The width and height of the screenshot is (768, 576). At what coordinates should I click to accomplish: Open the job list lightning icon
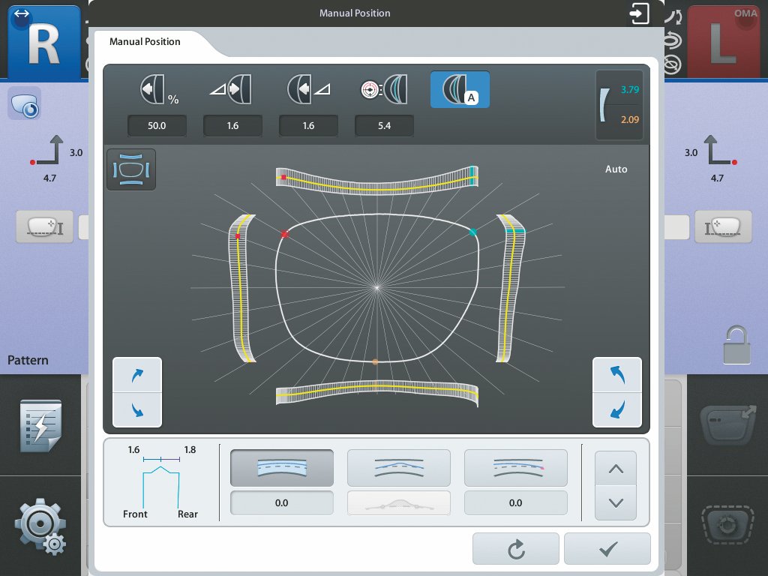(x=41, y=426)
